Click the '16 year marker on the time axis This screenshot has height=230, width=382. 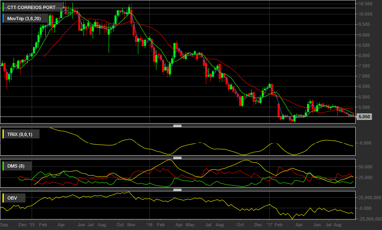(149, 225)
